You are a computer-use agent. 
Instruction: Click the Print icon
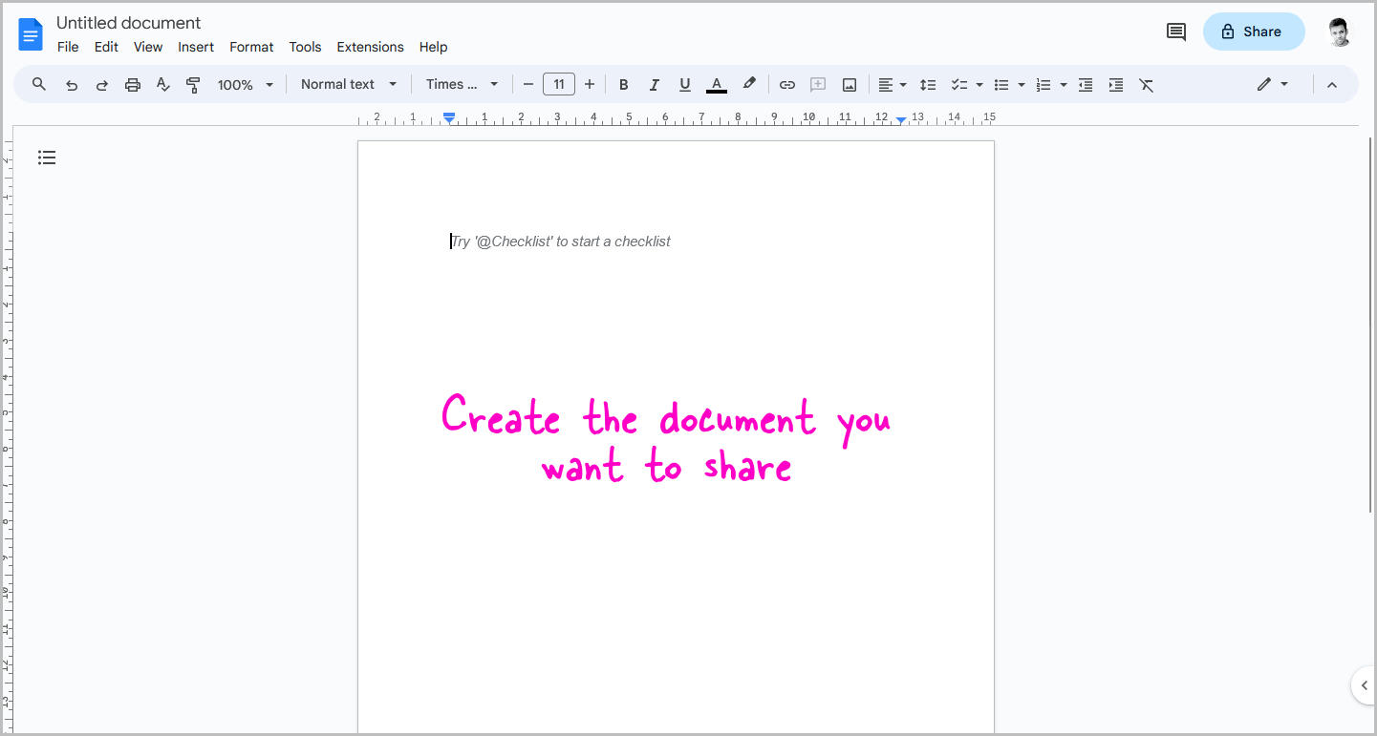click(133, 85)
